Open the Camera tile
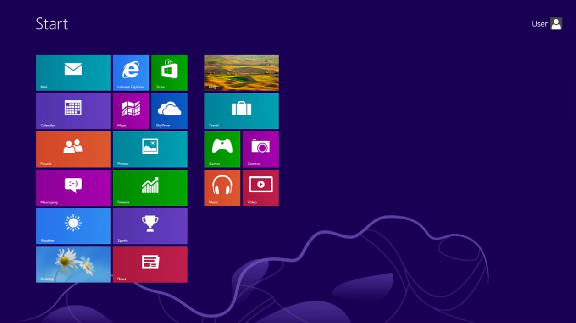The width and height of the screenshot is (576, 323). [x=260, y=149]
